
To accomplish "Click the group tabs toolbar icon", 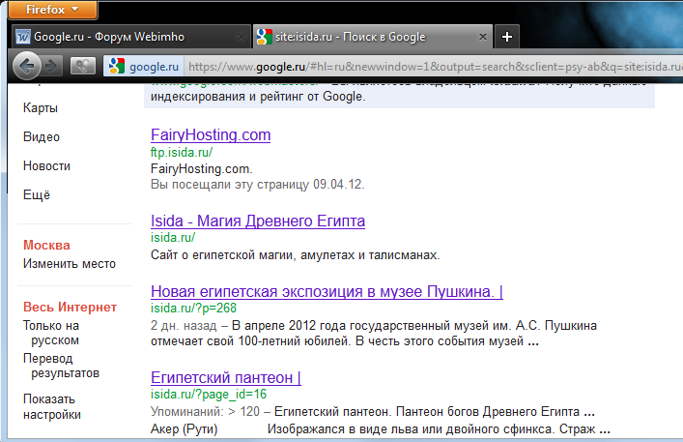I will [83, 67].
